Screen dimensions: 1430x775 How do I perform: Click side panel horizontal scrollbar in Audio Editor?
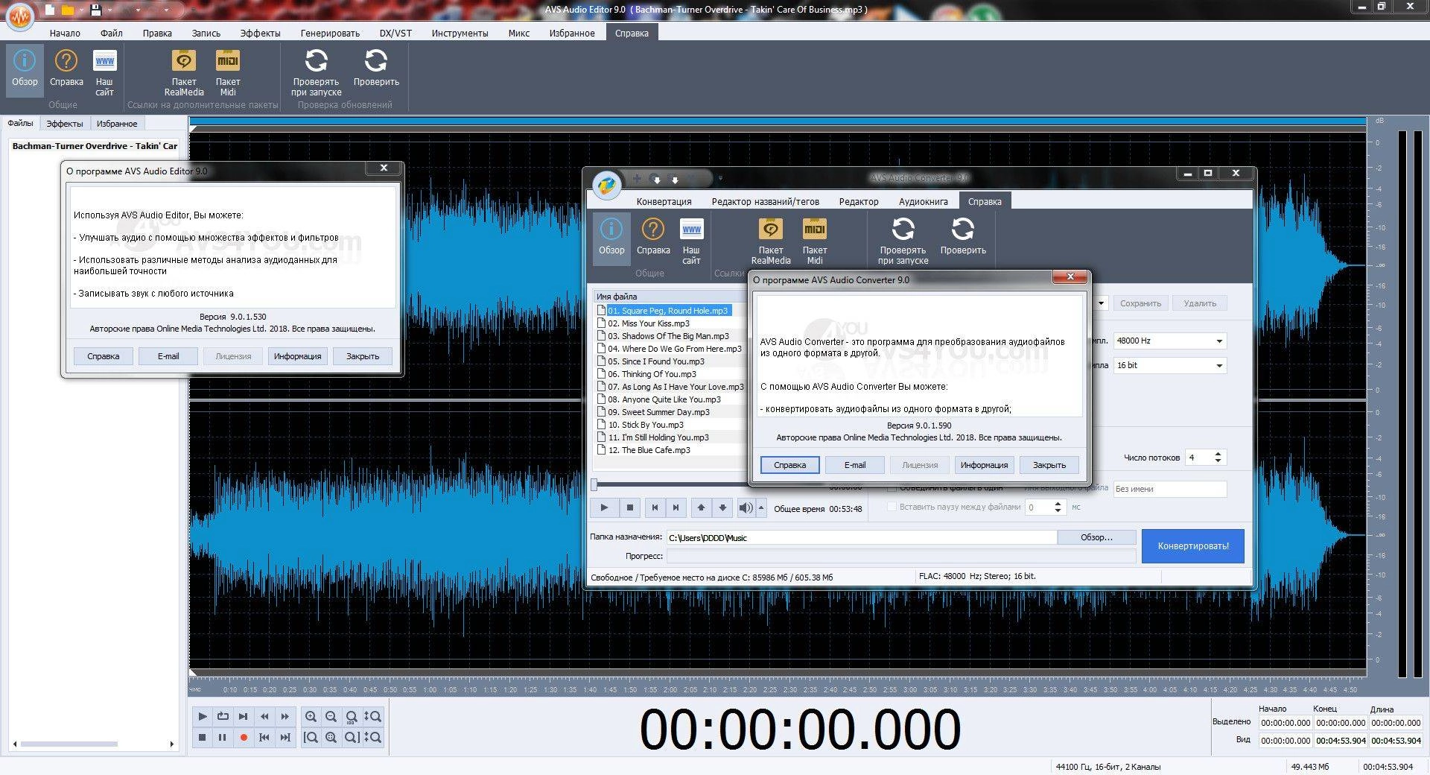point(69,744)
